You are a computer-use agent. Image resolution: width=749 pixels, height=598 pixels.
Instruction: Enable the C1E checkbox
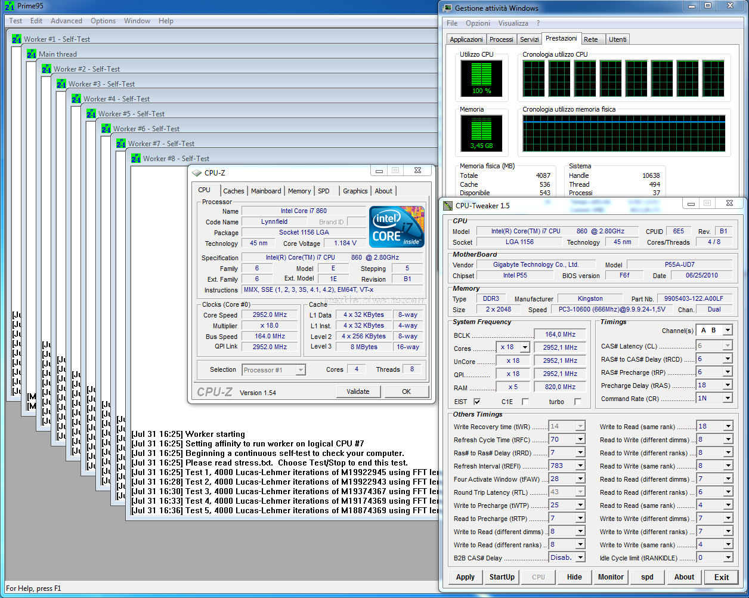(525, 402)
